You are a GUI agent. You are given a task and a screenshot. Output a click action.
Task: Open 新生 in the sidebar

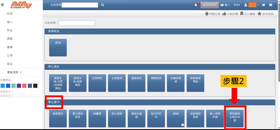click(10, 31)
